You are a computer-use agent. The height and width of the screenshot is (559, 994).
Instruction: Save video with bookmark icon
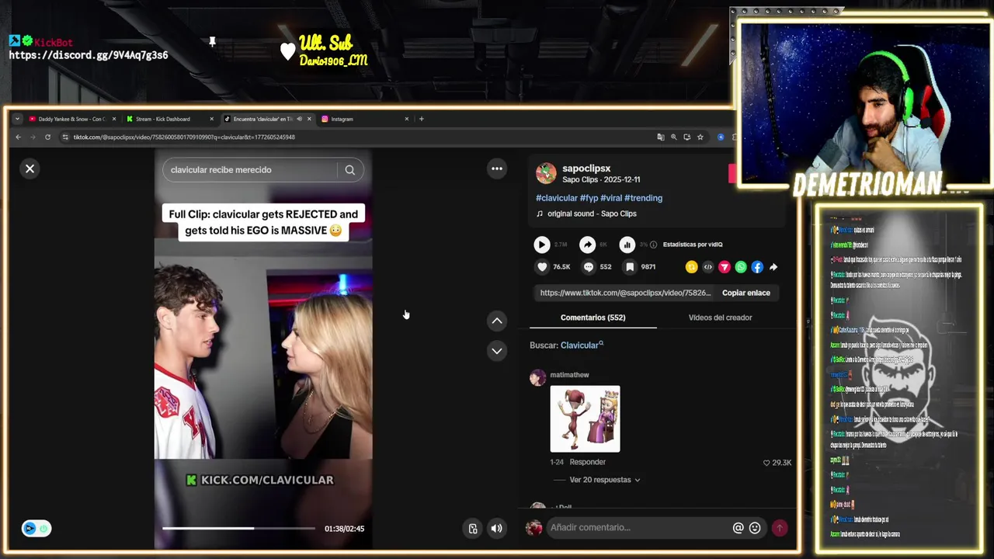pyautogui.click(x=630, y=267)
